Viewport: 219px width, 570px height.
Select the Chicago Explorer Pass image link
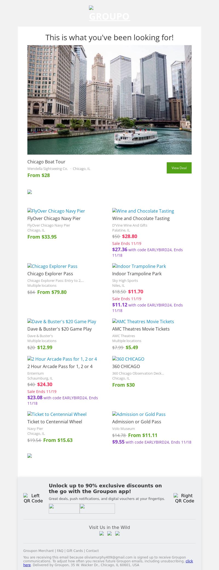[52, 266]
